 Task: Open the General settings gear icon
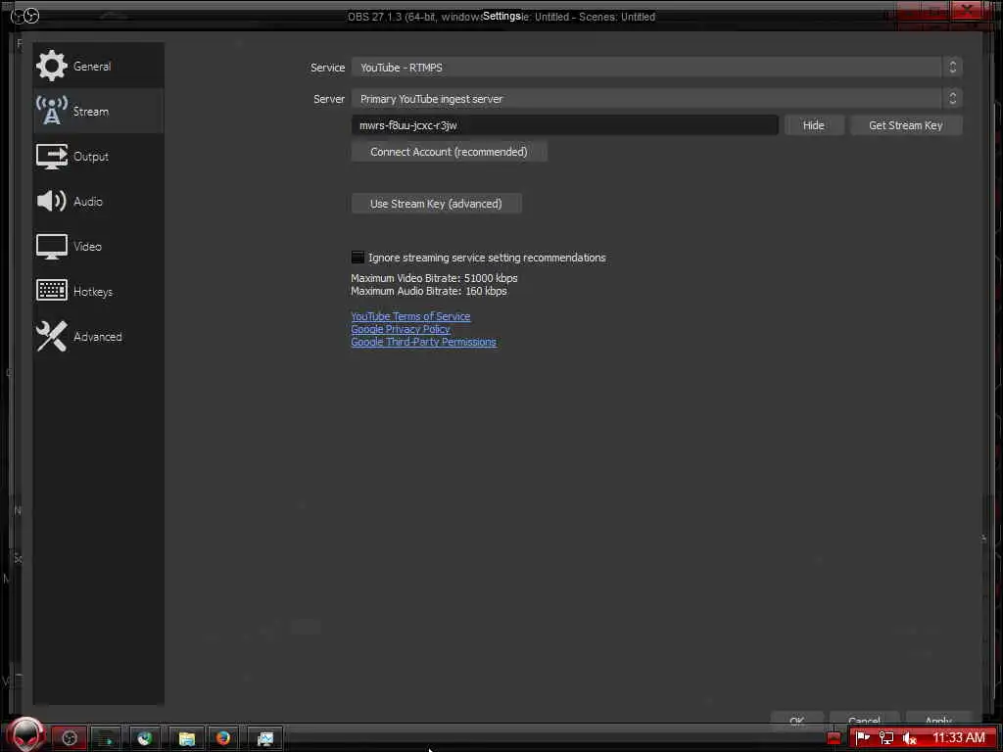point(51,66)
